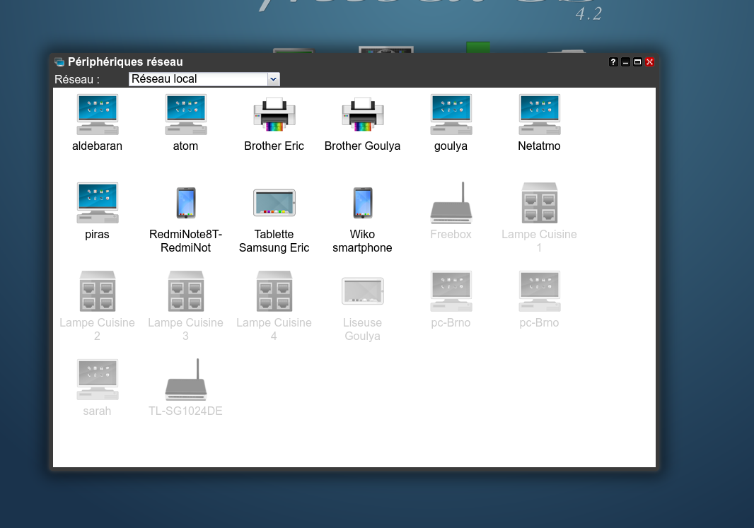The width and height of the screenshot is (754, 528).
Task: Open the aldebaran computer device
Action: (x=97, y=115)
